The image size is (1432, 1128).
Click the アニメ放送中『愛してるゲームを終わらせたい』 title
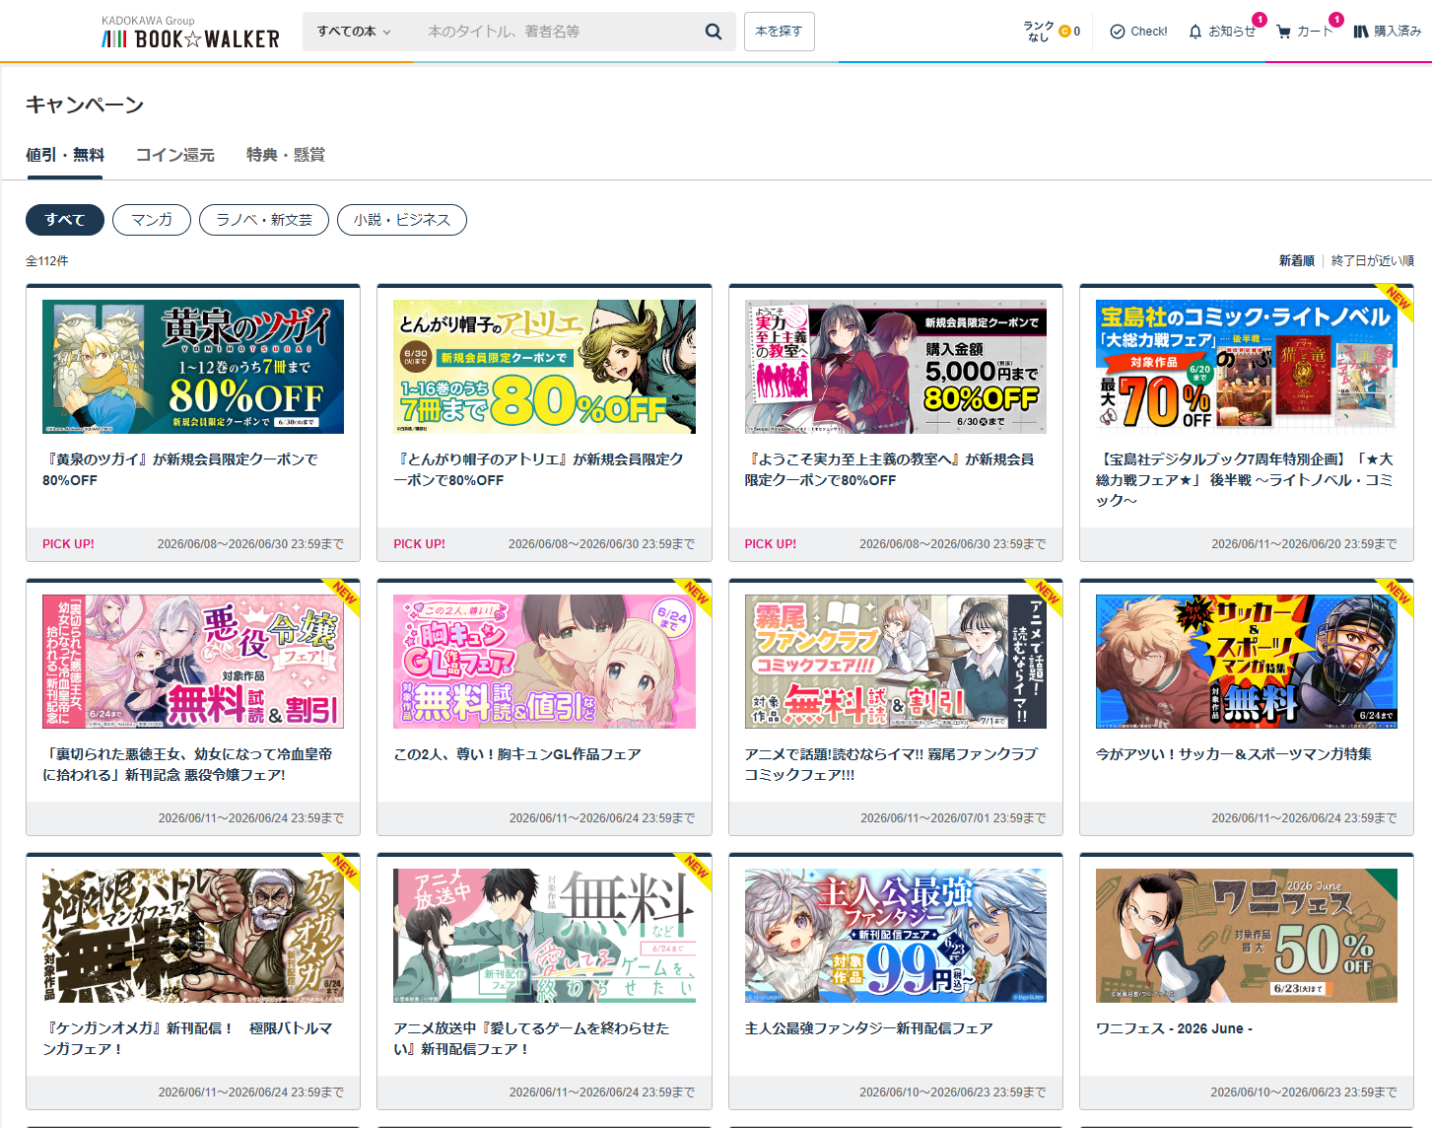coord(531,1038)
